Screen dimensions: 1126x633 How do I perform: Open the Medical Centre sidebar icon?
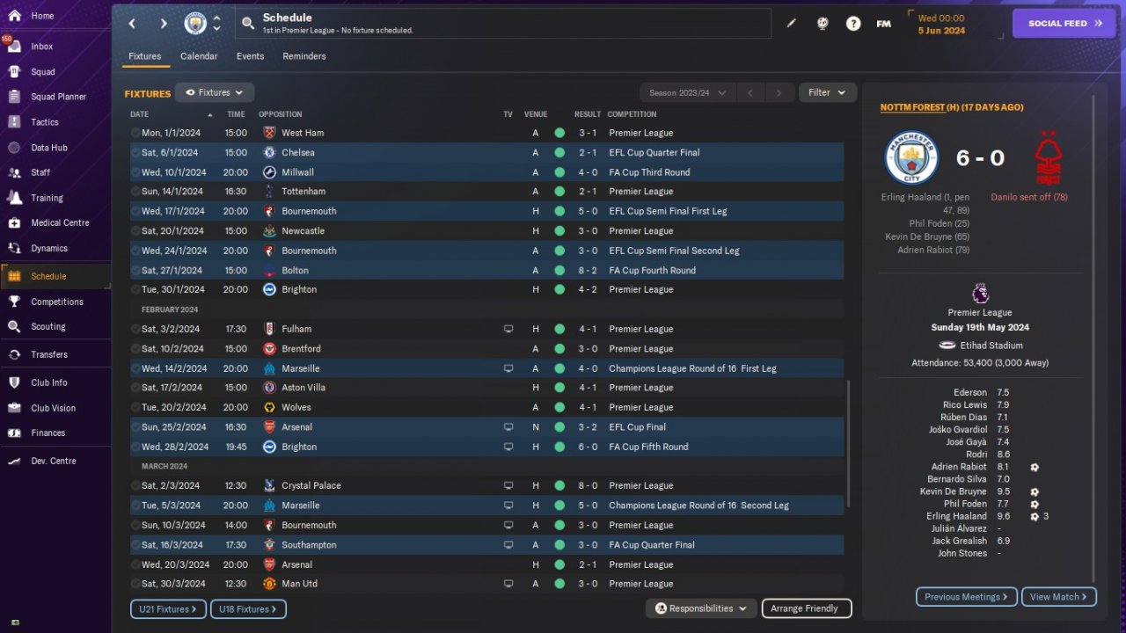(14, 222)
